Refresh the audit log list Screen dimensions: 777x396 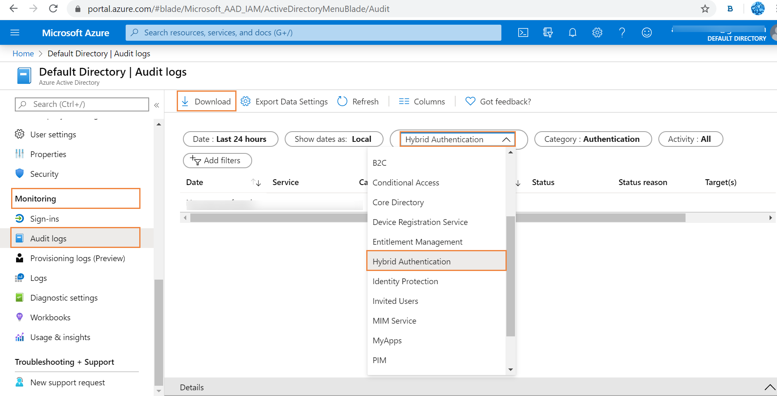pos(358,101)
